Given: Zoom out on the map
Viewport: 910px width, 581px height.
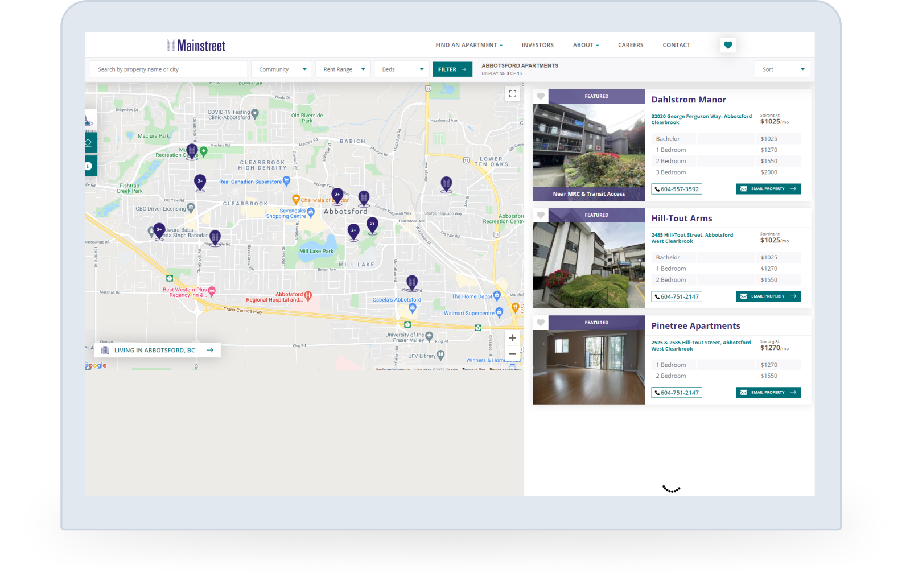Looking at the screenshot, I should coord(512,353).
